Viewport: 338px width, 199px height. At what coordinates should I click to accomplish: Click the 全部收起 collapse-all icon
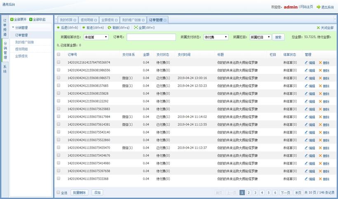pyautogui.click(x=31, y=19)
